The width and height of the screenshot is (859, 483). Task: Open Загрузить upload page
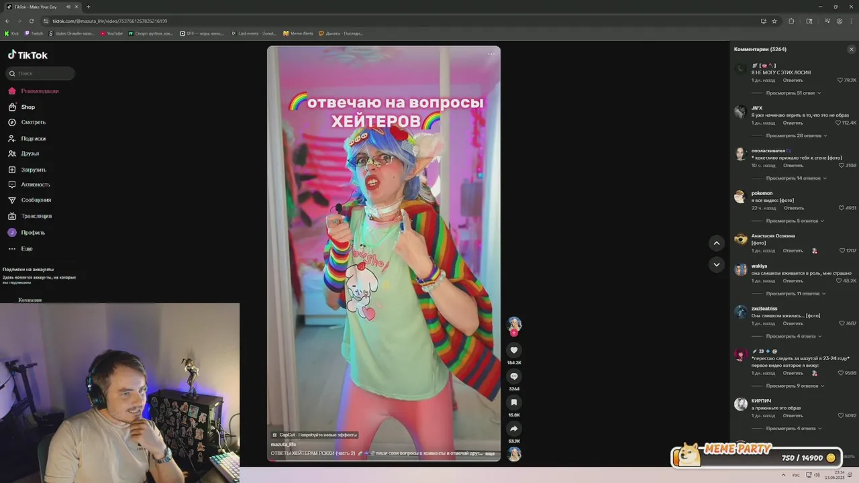click(27, 170)
